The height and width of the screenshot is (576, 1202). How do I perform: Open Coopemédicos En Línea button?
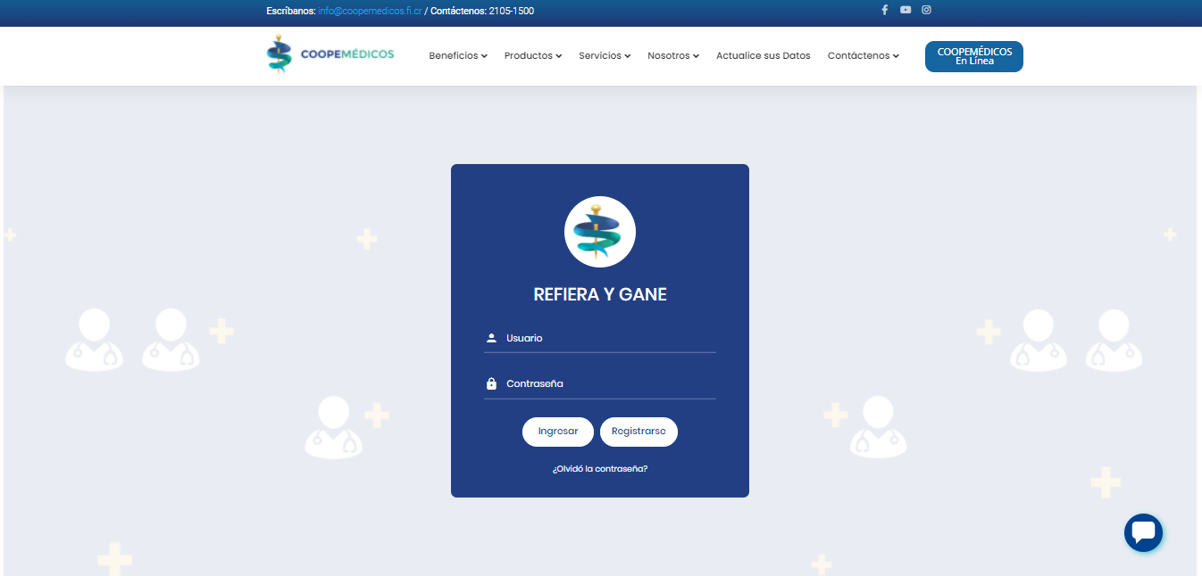coord(974,56)
